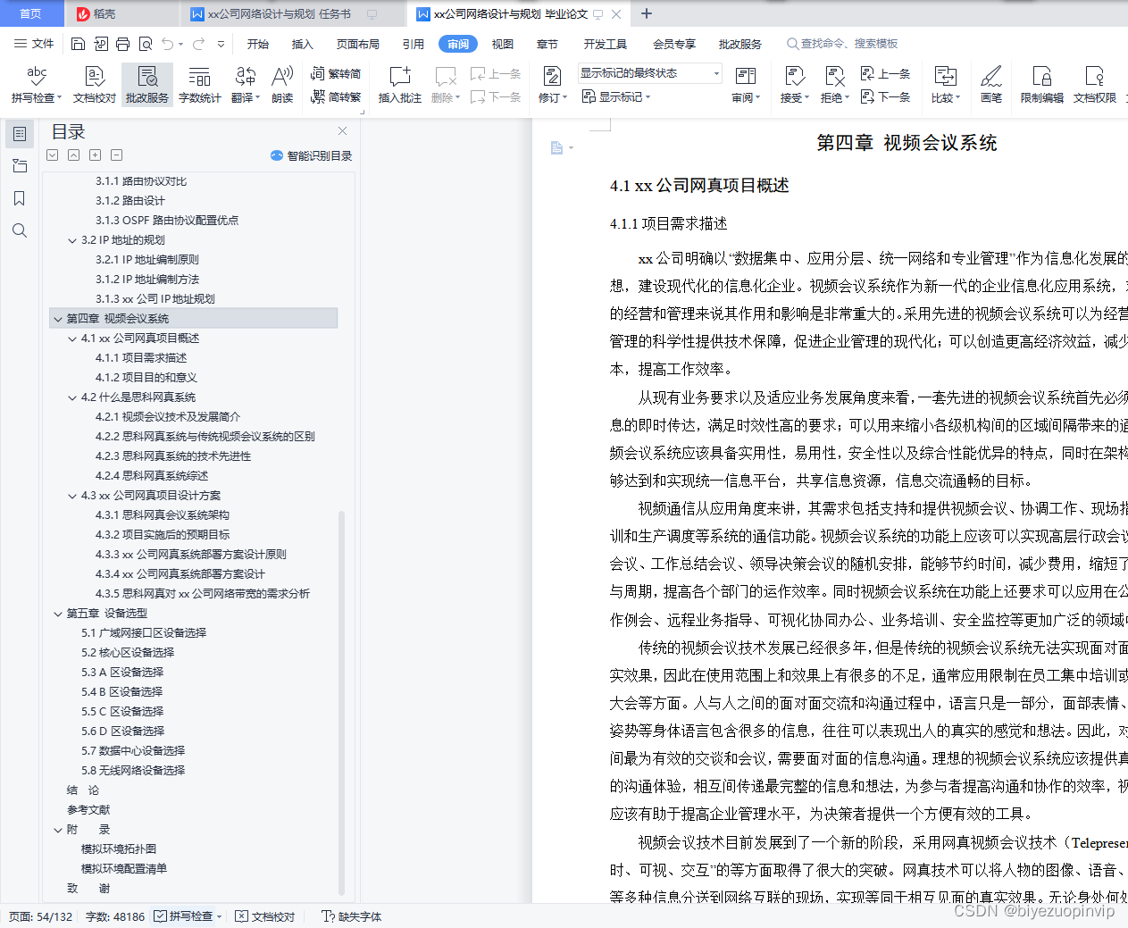This screenshot has height=928, width=1128.
Task: Click the move-up arrow icon in 目录 panel
Action: click(x=73, y=155)
